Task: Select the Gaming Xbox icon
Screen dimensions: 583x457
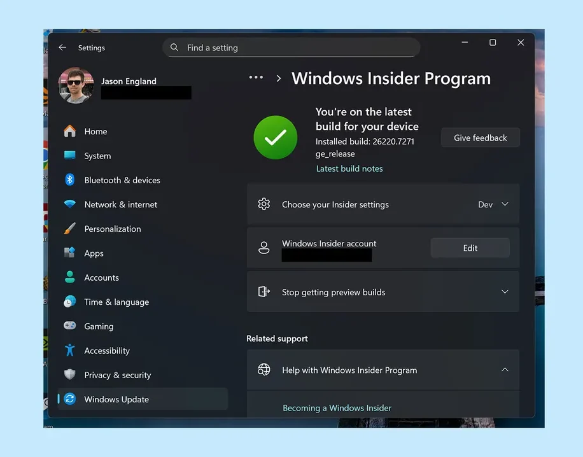Action: click(69, 326)
